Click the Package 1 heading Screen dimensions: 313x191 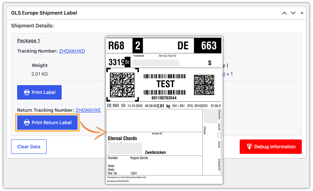[x=28, y=40]
